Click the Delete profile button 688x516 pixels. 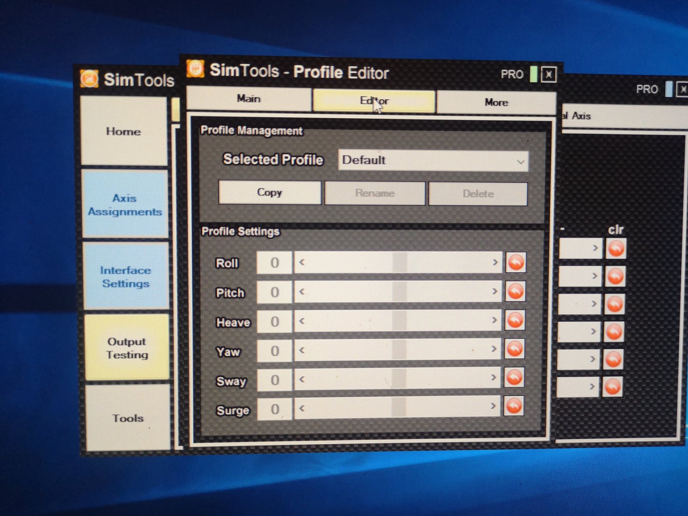click(478, 194)
